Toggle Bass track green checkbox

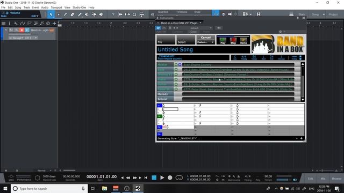[176, 70]
